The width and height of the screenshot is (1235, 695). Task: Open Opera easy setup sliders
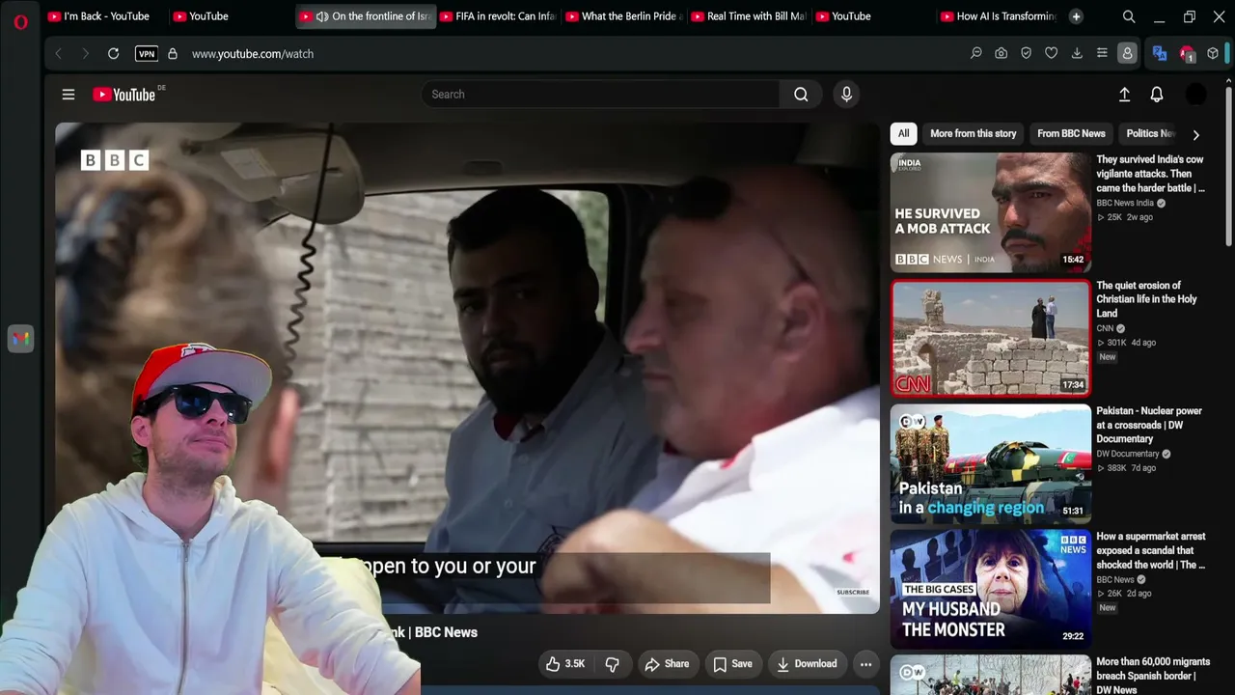tap(1102, 54)
